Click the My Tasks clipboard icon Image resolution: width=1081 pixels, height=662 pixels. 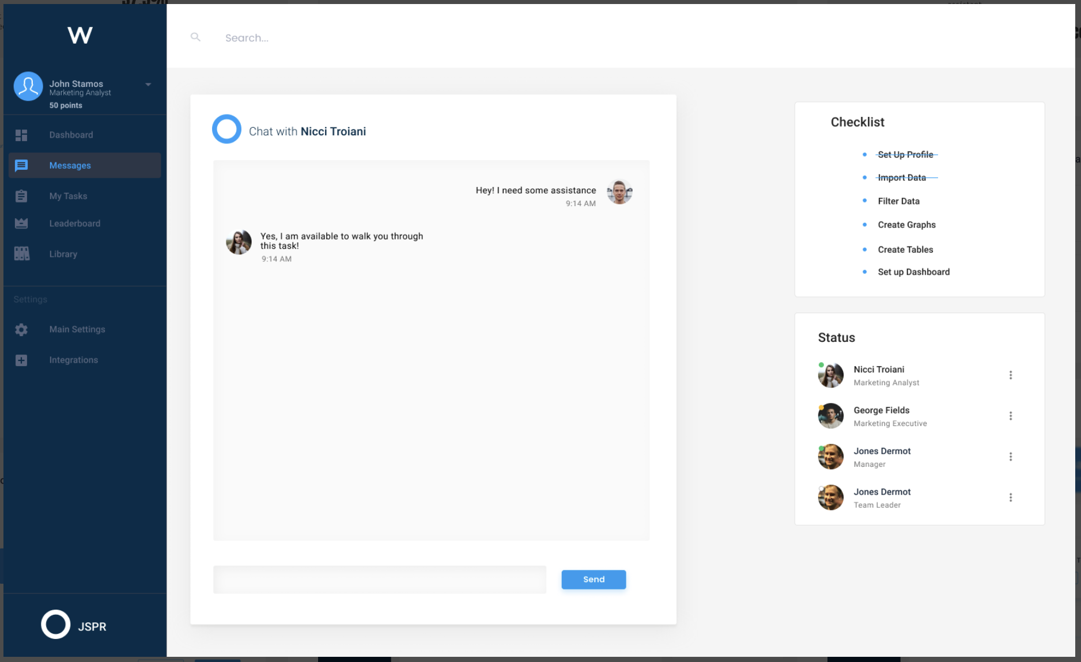[x=21, y=196]
